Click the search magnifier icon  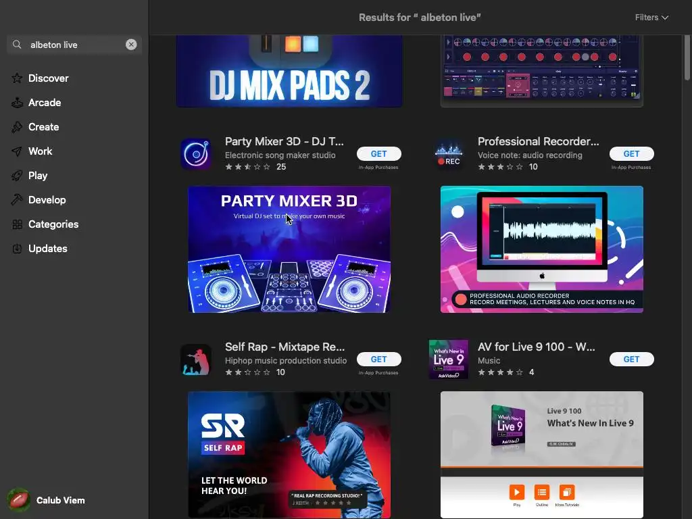click(17, 45)
